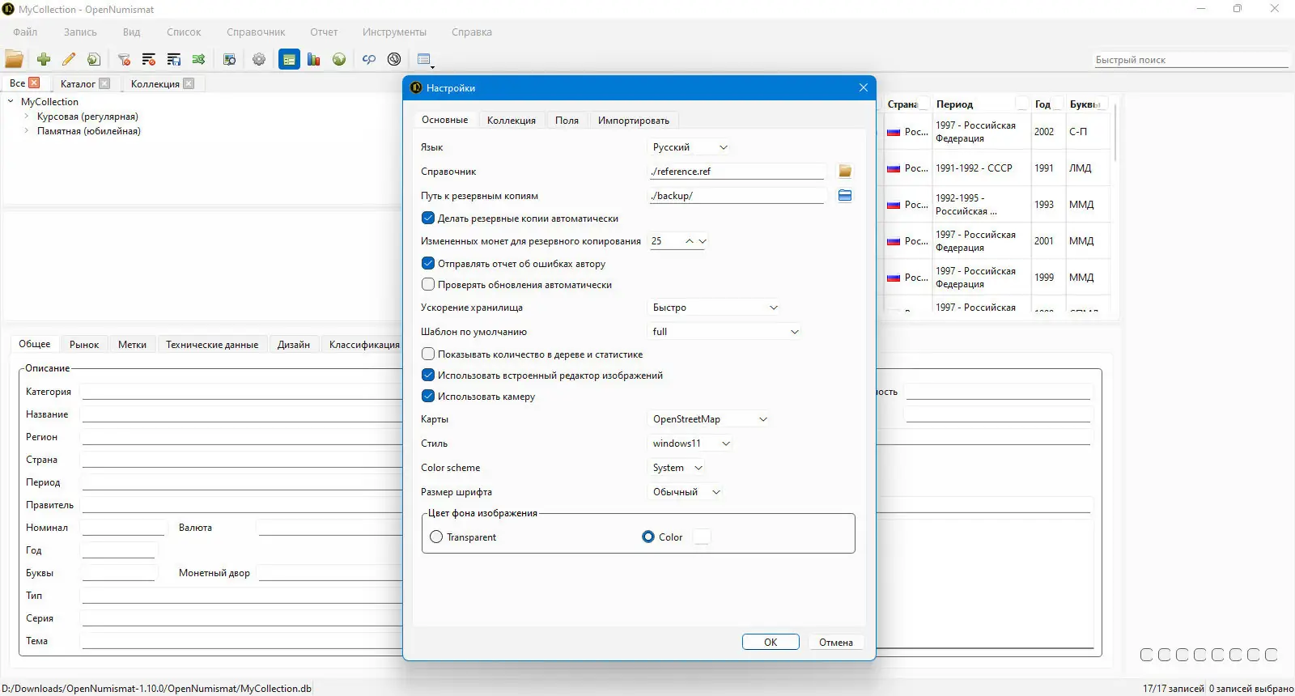
Task: Enable 'Проверять обновления автоматически'
Action: tap(428, 284)
